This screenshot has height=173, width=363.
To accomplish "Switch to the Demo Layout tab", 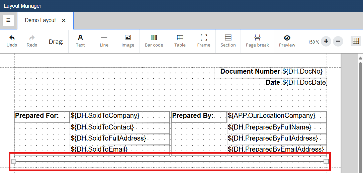I will tap(40, 20).
